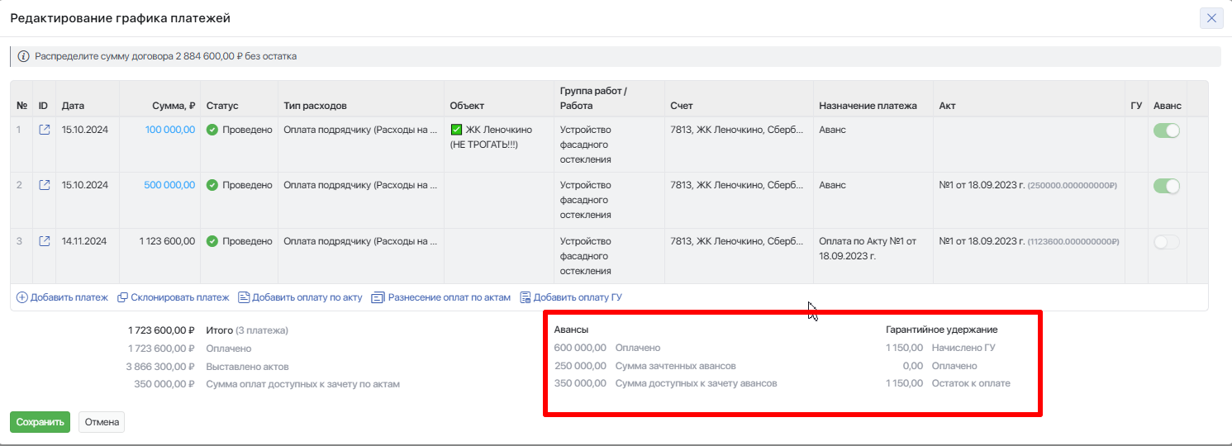The image size is (1232, 446).
Task: Click the Добавить оплату по акту icon
Action: coord(244,297)
